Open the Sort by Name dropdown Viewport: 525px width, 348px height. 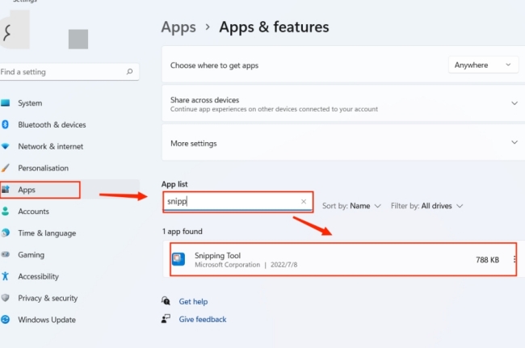[x=351, y=206]
